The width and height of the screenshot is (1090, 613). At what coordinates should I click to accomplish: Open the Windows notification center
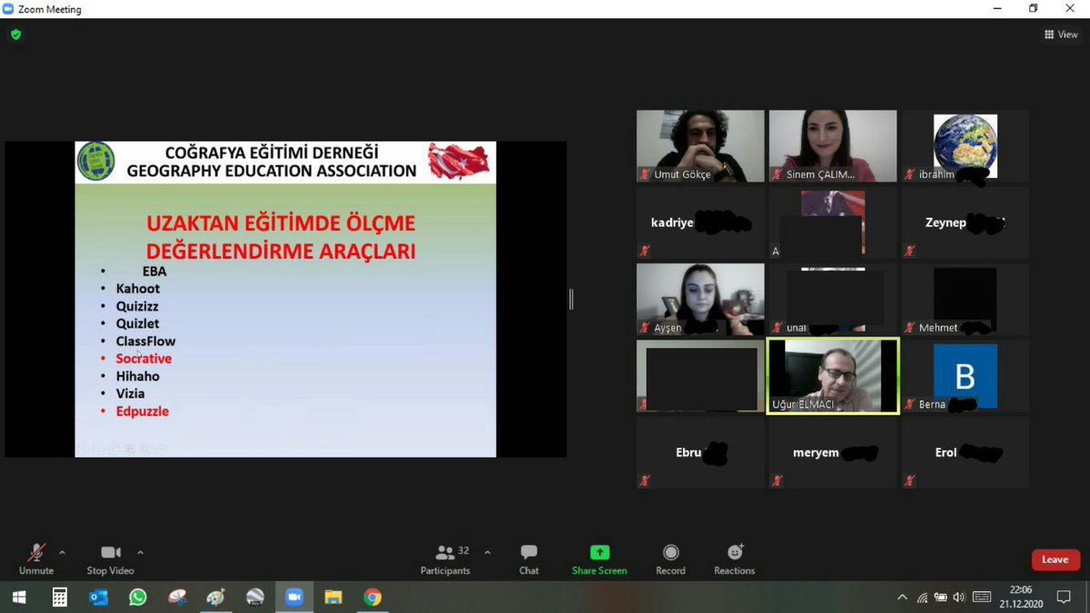coord(1064,598)
